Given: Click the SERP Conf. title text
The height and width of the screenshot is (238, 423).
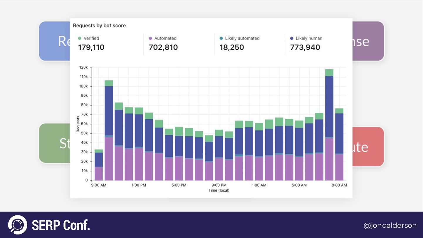Looking at the screenshot, I should (x=61, y=225).
